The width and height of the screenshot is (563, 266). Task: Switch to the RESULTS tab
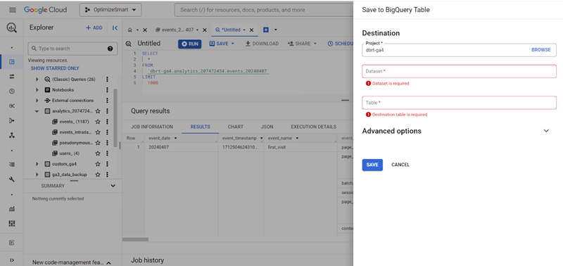201,127
